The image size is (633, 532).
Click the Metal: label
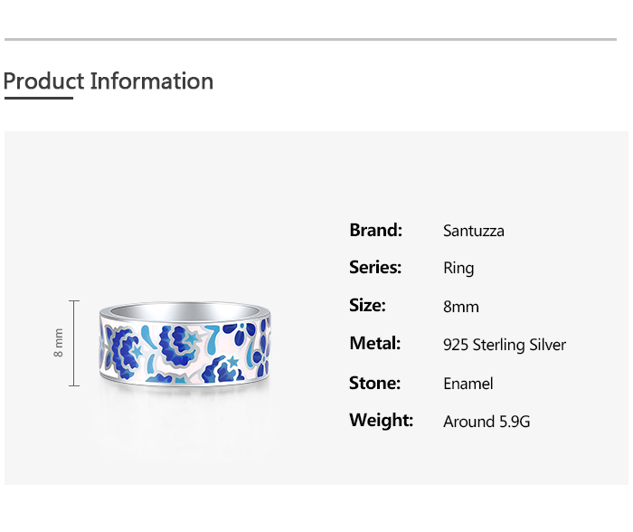click(374, 344)
